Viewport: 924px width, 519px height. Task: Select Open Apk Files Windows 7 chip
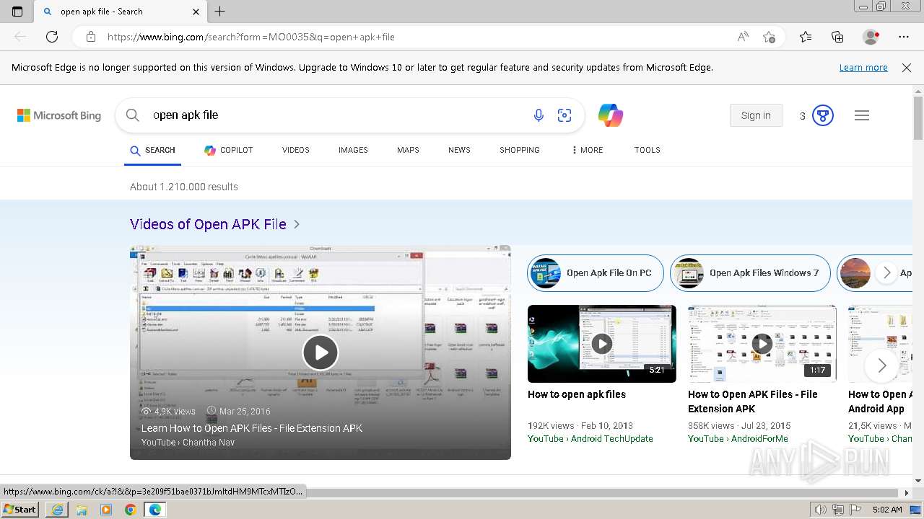click(x=751, y=273)
